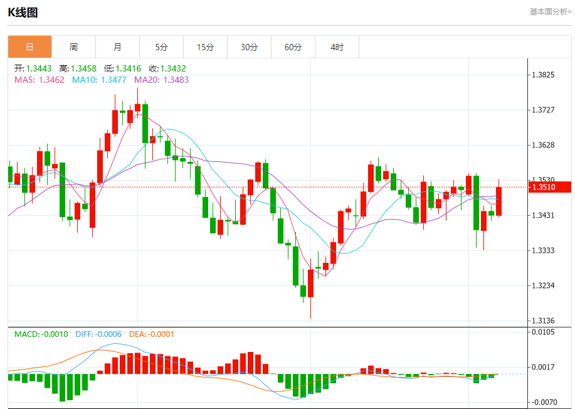Click the 1.3136 y-axis price label
This screenshot has width=575, height=409.
point(543,321)
